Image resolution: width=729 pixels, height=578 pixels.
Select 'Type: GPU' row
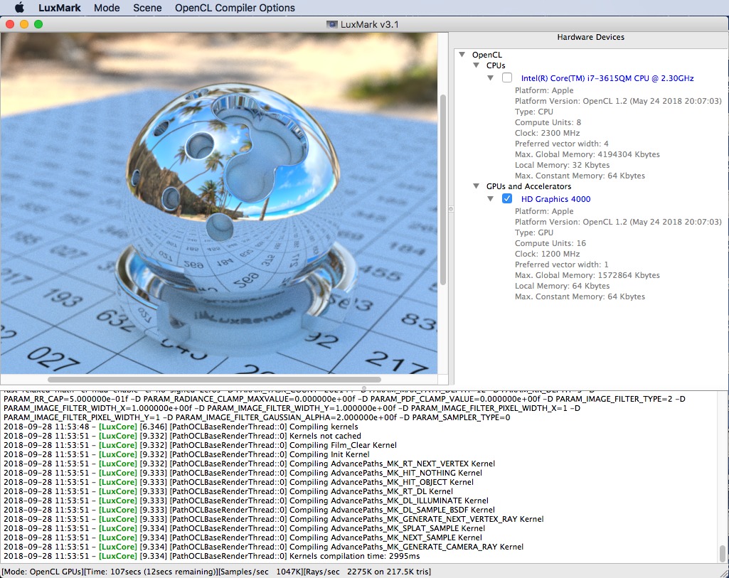533,232
